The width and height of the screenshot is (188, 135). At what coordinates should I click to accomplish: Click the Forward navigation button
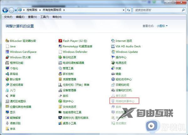pyautogui.click(x=12, y=10)
